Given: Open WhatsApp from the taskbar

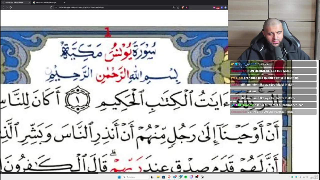Looking at the screenshot, I should tap(180, 177).
